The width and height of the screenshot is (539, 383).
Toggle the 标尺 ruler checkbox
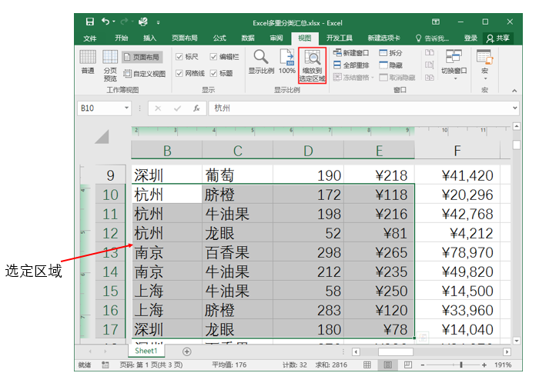pos(179,57)
